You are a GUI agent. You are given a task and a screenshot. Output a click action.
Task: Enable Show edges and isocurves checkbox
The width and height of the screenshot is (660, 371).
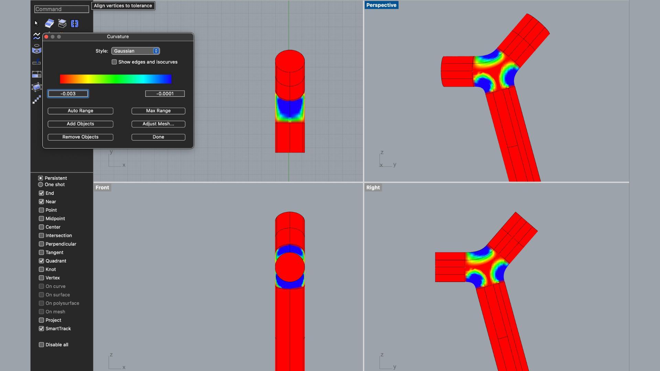coord(114,62)
